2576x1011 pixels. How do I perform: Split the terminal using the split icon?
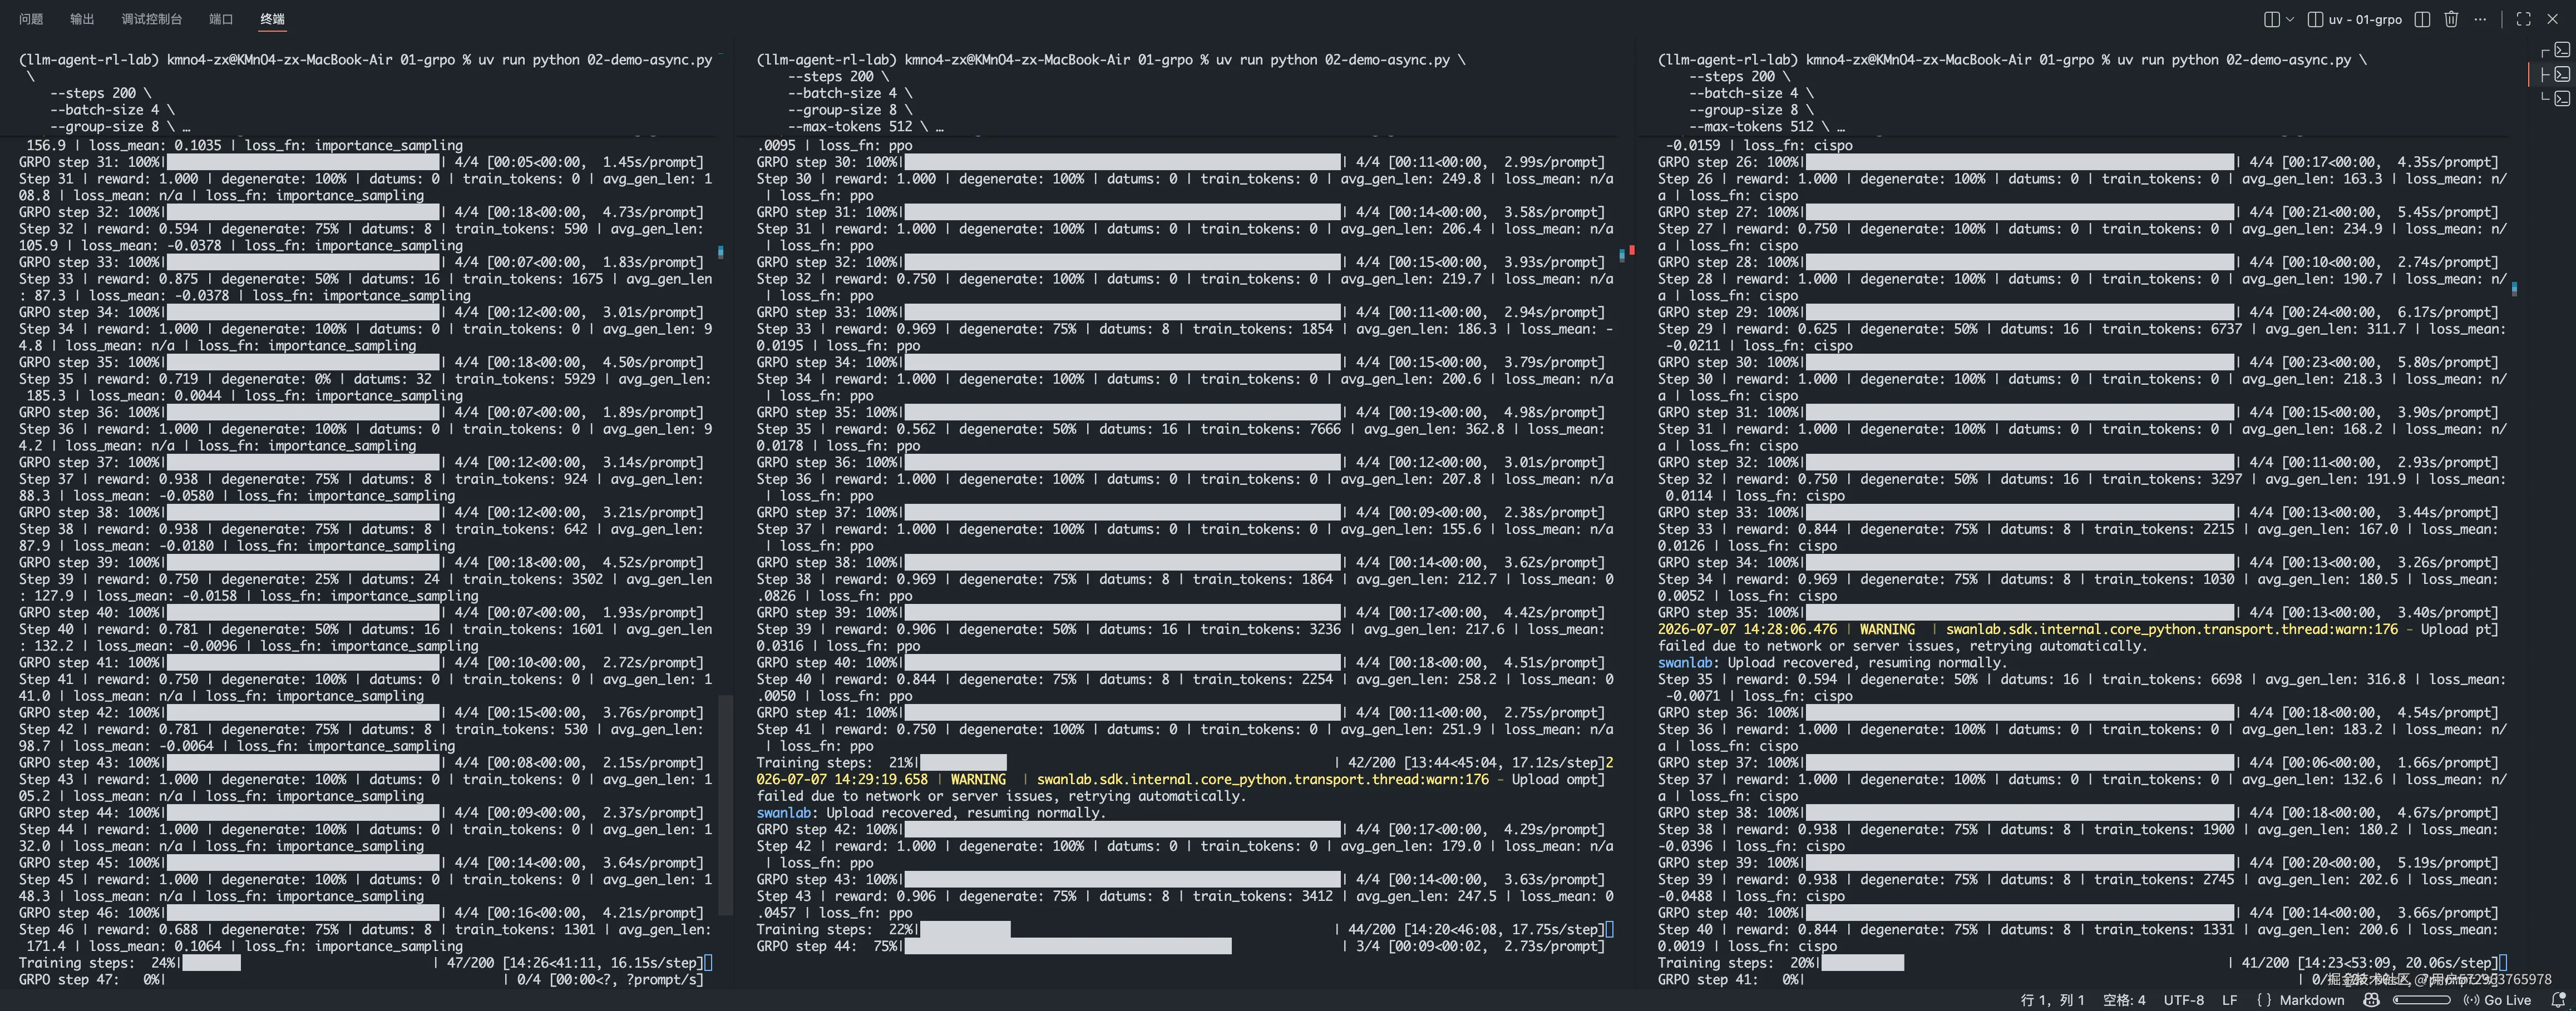point(2422,19)
